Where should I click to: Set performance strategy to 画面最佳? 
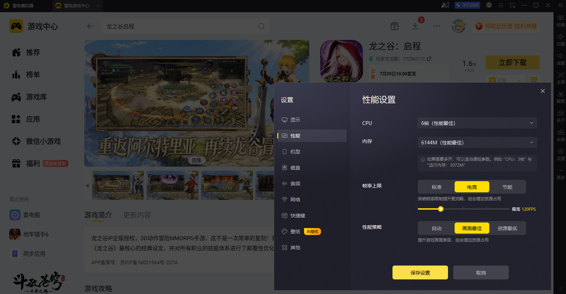coord(472,228)
